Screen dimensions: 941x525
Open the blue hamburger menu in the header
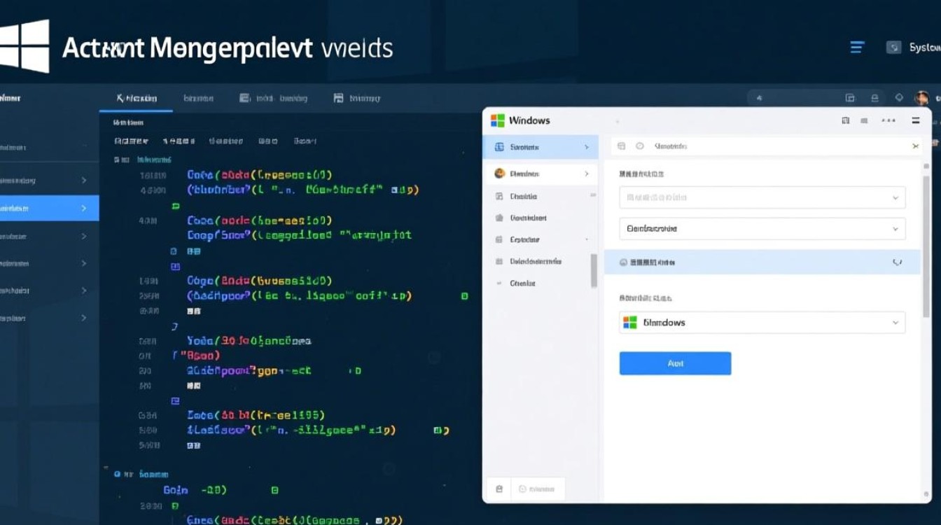857,47
